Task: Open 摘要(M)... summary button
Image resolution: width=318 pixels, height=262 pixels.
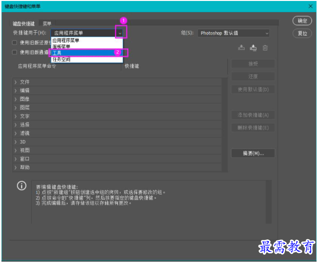Action: click(x=253, y=153)
